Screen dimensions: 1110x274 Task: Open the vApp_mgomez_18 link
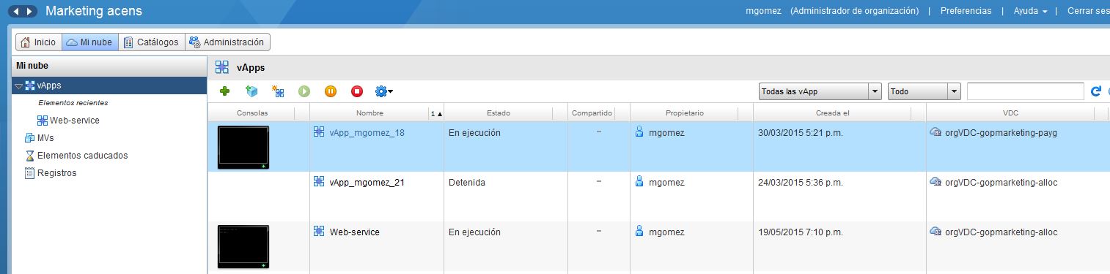[367, 133]
